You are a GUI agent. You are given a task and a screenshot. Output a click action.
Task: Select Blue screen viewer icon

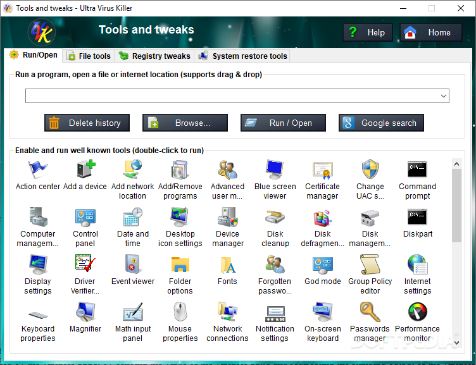pyautogui.click(x=275, y=170)
